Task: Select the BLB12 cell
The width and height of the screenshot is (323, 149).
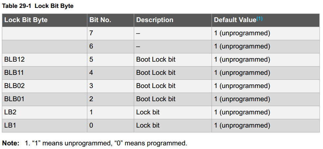Action: pos(45,60)
